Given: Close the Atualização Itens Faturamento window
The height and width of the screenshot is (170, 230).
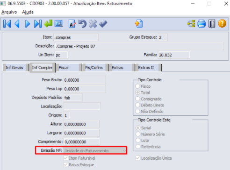Looking at the screenshot, I should [226, 4].
